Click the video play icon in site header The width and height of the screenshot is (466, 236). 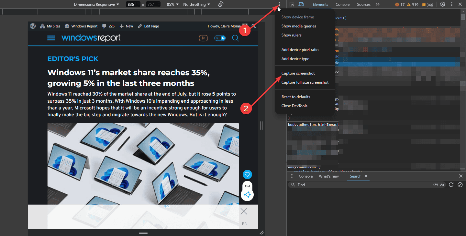pyautogui.click(x=203, y=38)
